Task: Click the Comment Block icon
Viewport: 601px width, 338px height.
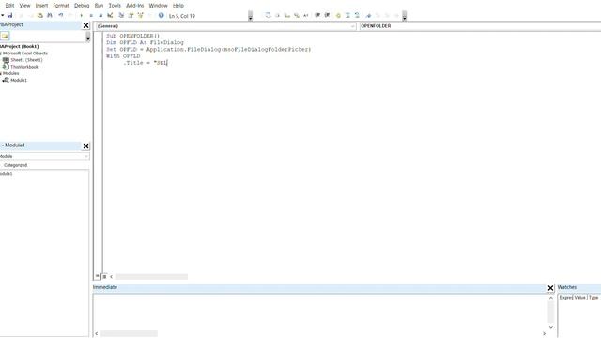Action: pyautogui.click(x=347, y=15)
